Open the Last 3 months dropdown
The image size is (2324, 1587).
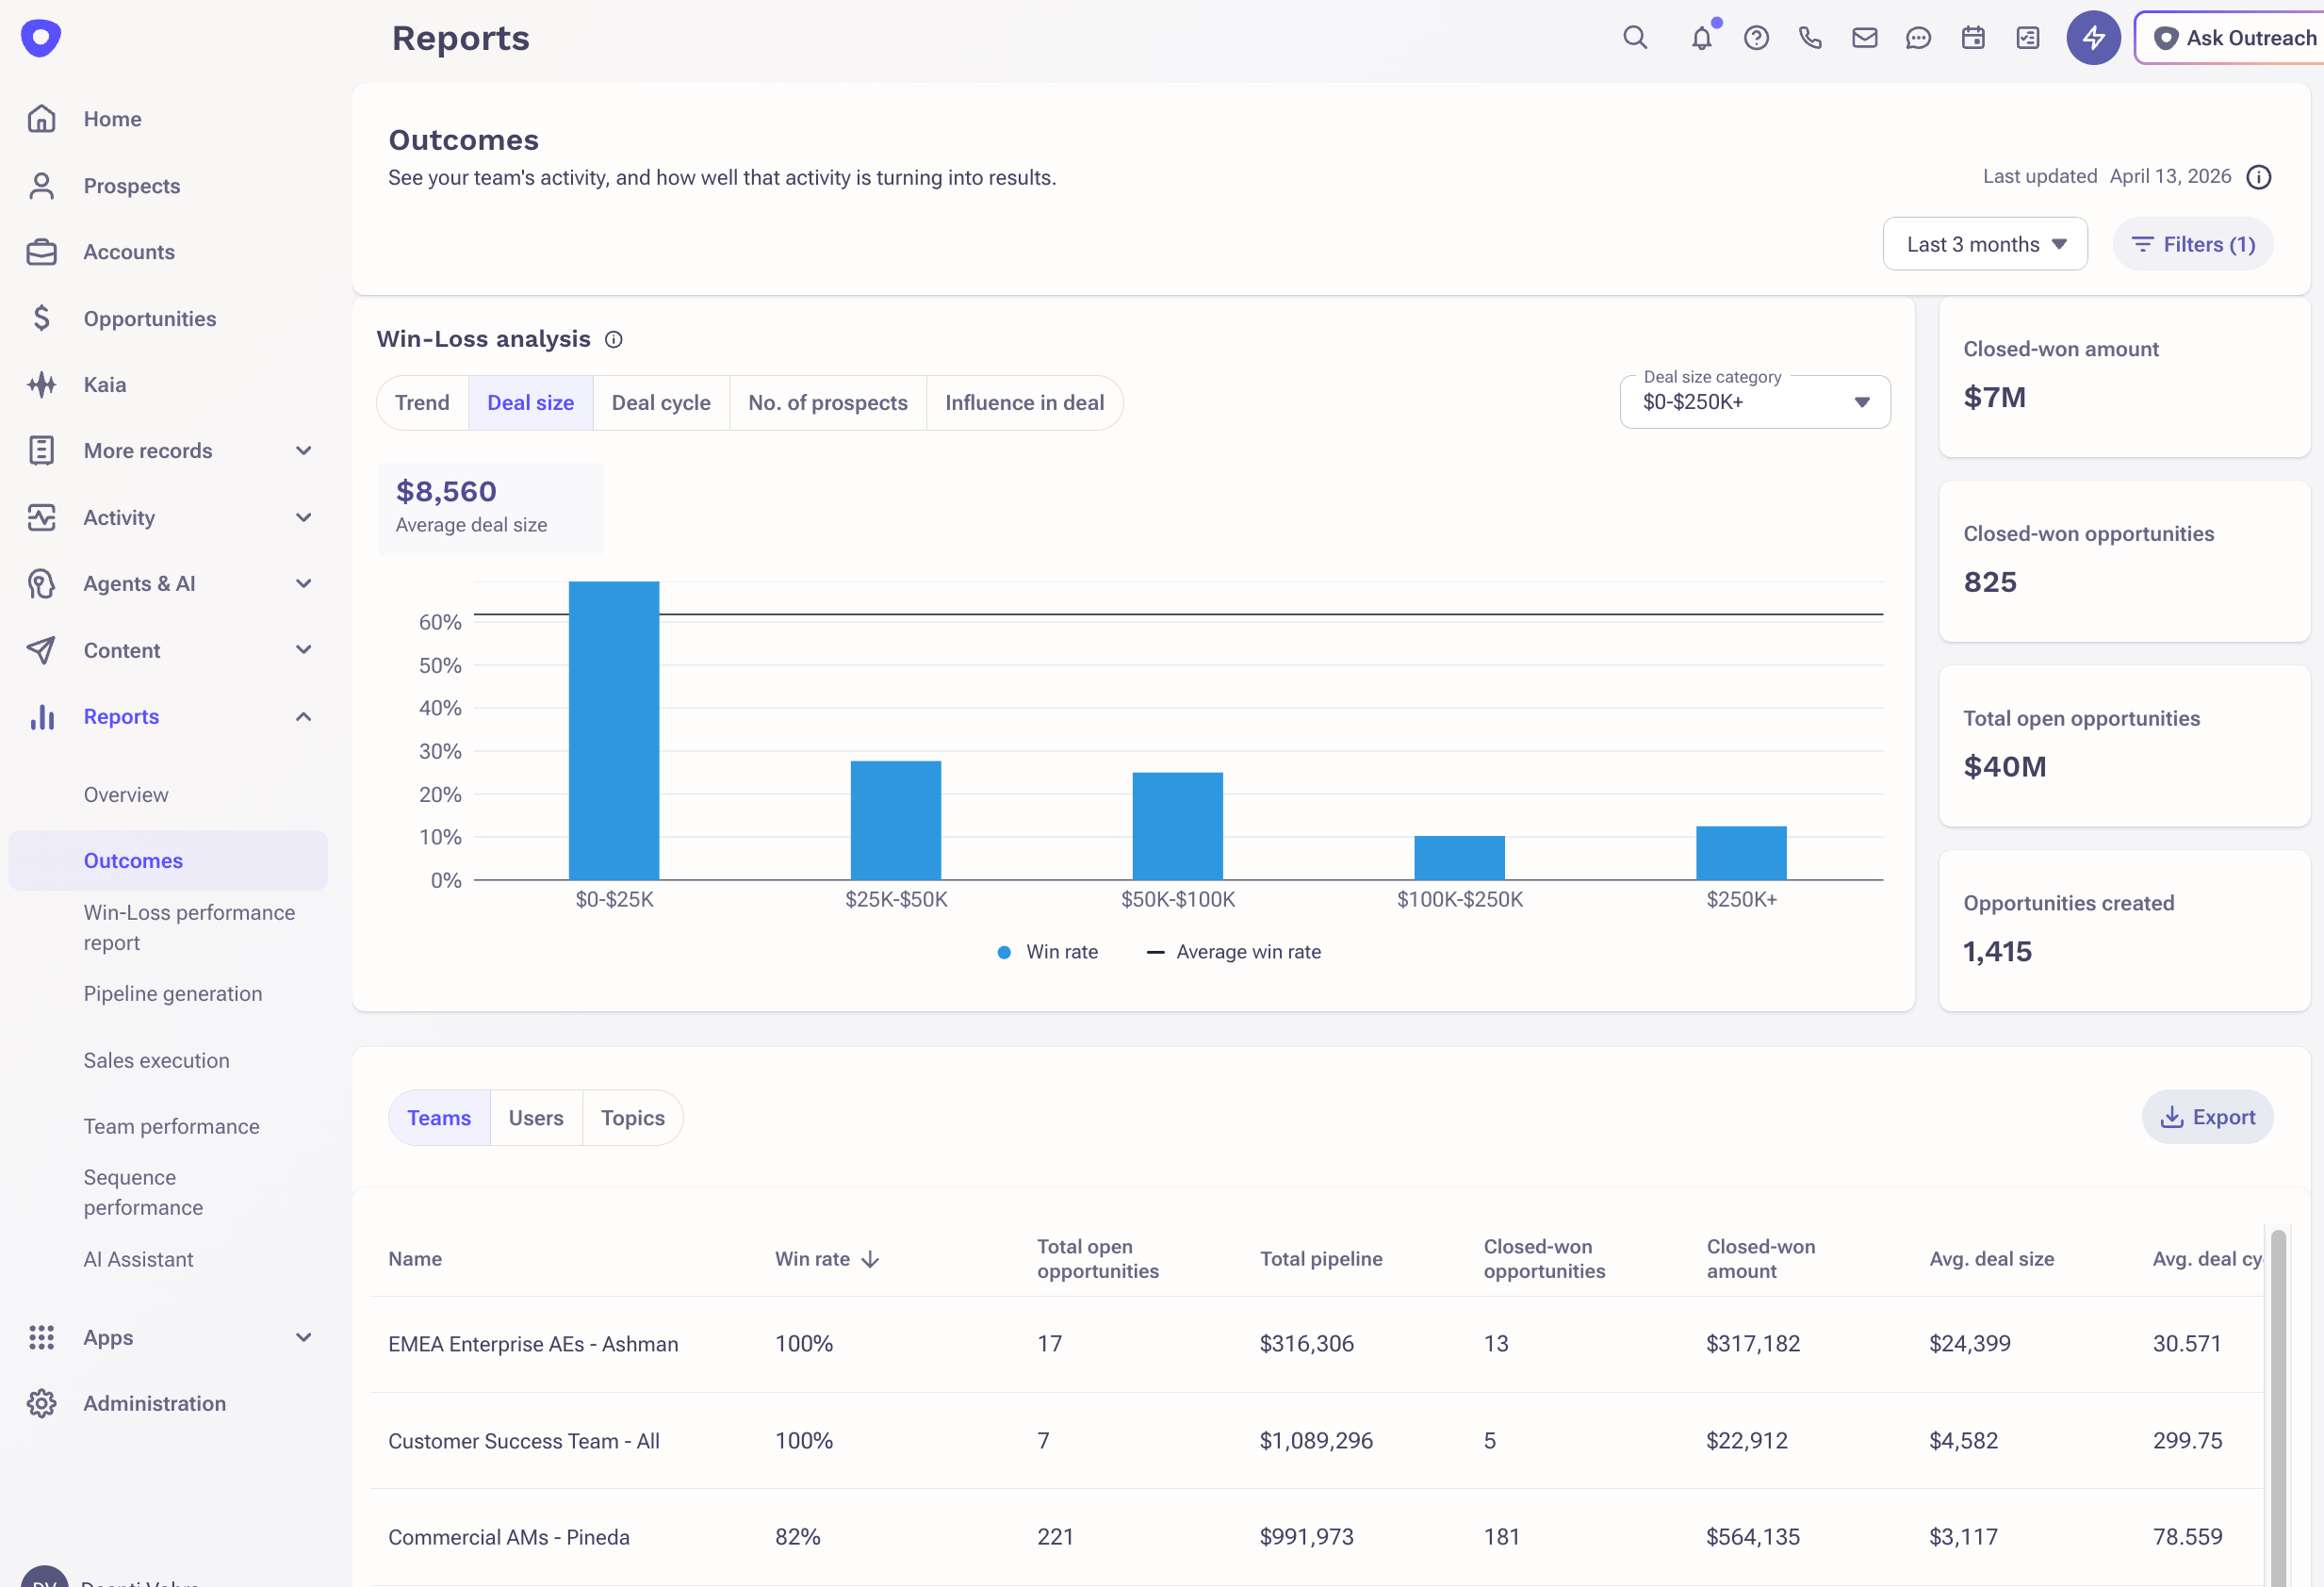tap(1984, 244)
